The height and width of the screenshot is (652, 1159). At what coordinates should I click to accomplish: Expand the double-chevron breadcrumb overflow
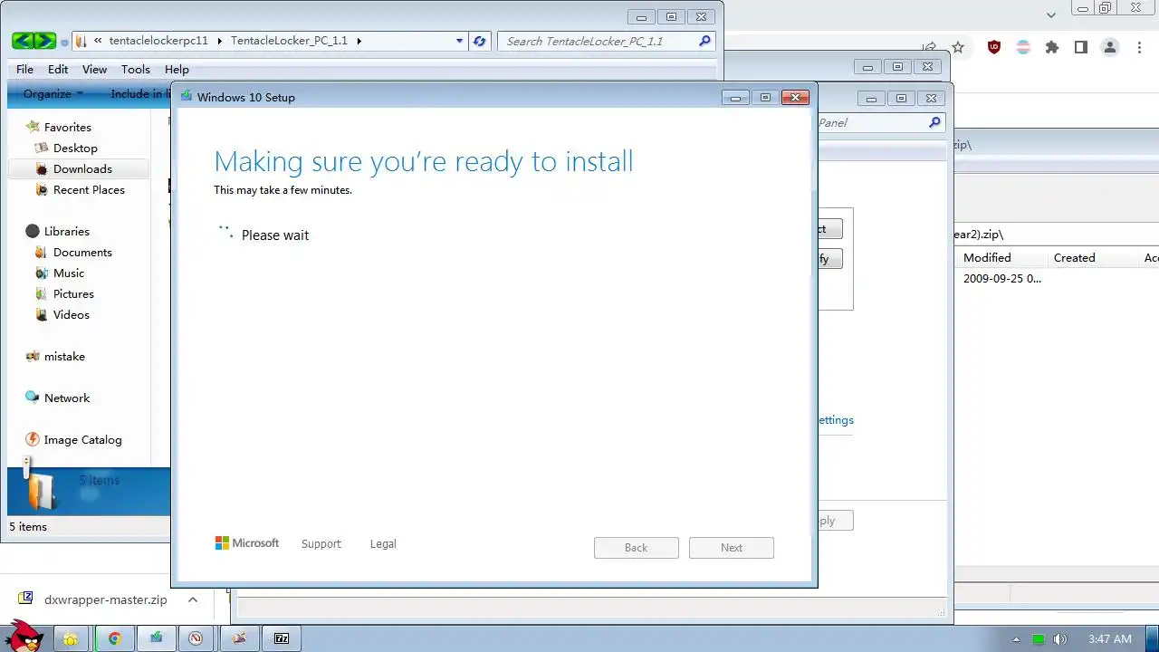tap(98, 41)
